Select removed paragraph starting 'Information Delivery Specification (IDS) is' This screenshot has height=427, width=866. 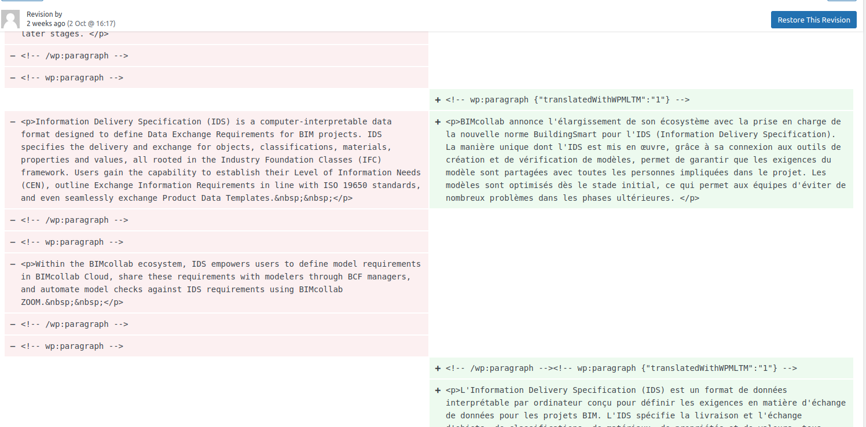coord(216,160)
